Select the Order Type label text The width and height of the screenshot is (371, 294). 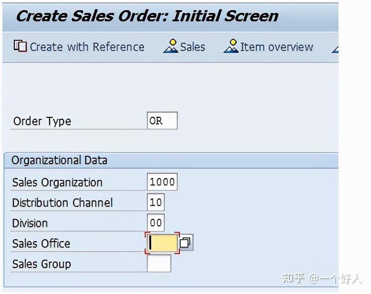41,121
